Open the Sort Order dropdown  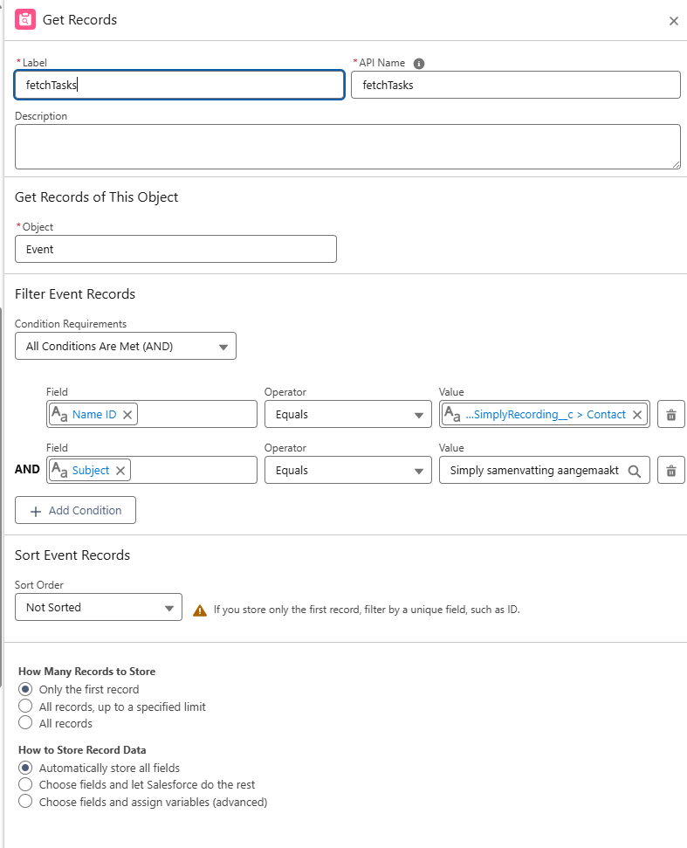tap(98, 607)
